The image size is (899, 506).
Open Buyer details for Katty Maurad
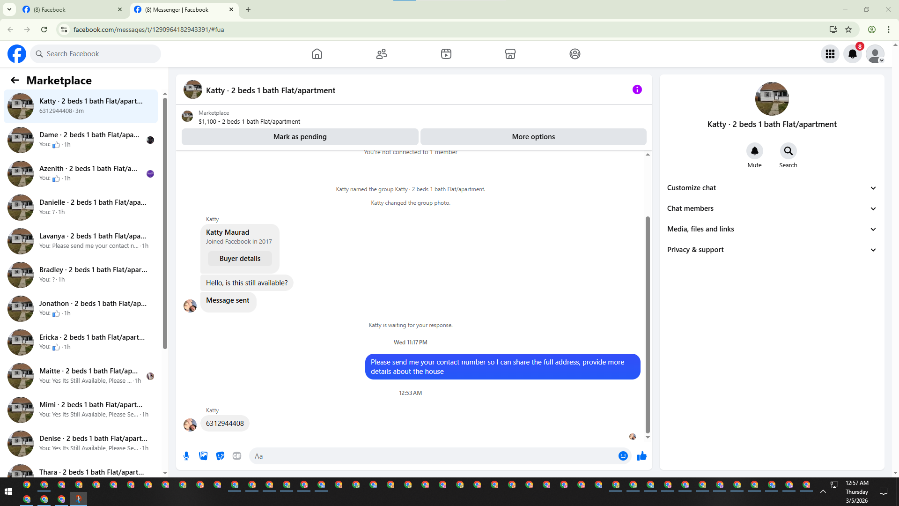coord(240,259)
